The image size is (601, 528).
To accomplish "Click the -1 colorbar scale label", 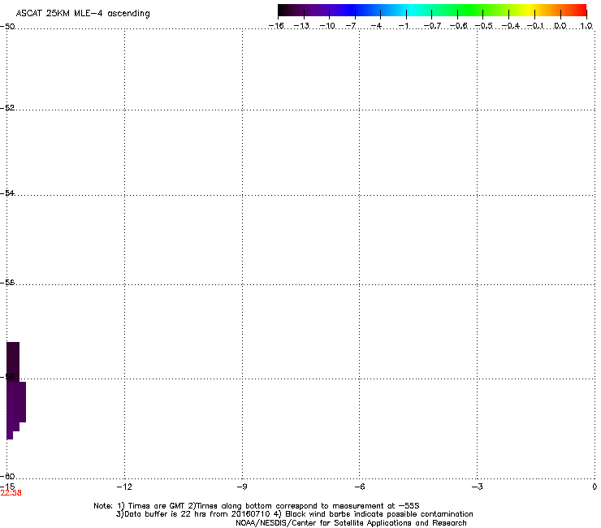I will [403, 26].
